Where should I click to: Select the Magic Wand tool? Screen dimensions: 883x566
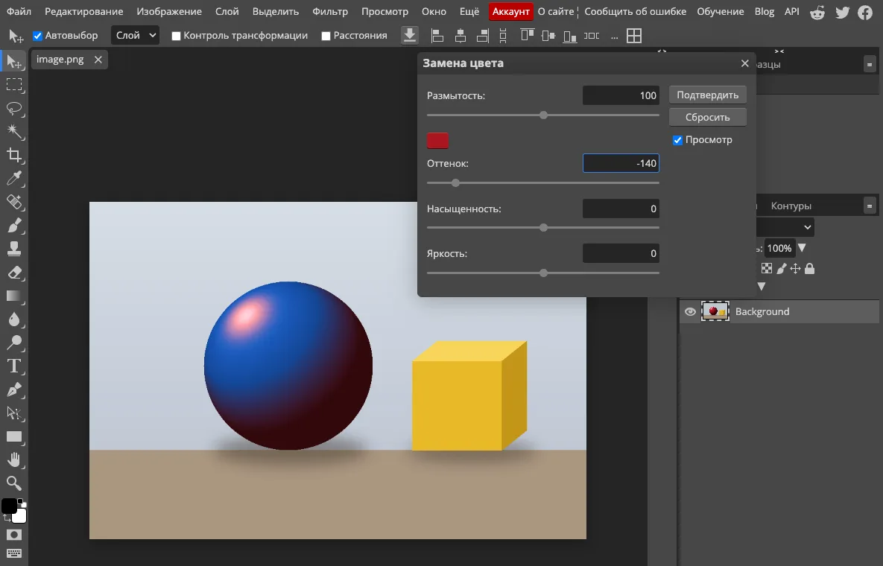click(x=14, y=132)
